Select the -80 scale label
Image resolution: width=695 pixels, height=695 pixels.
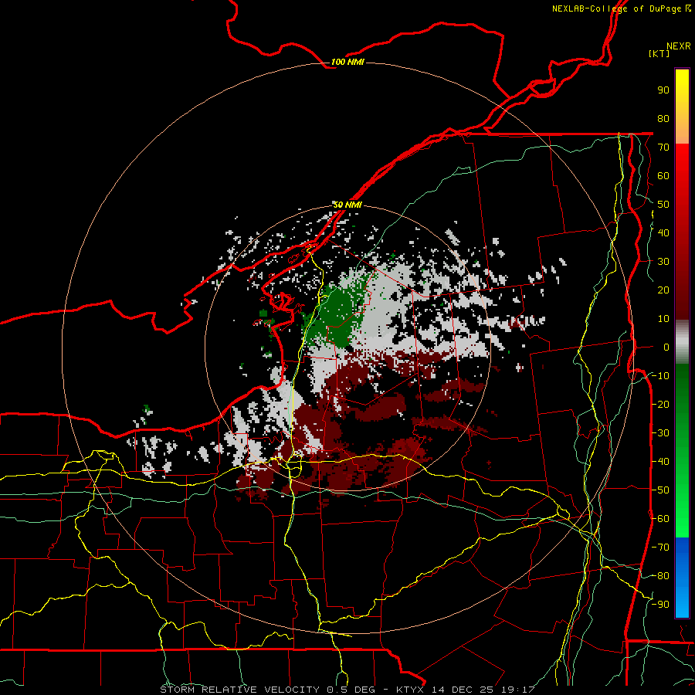[x=660, y=576]
